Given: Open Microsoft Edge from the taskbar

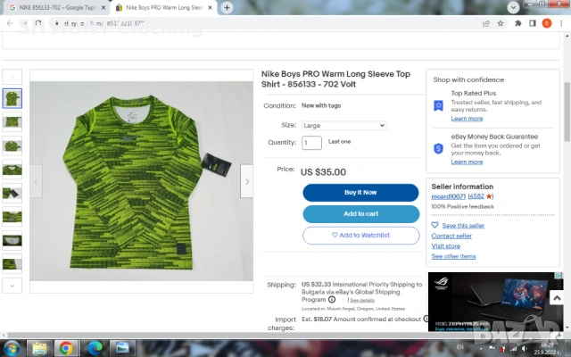Looking at the screenshot, I should click(95, 348).
